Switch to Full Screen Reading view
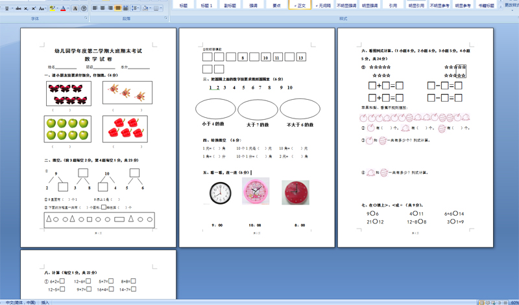 click(488, 302)
